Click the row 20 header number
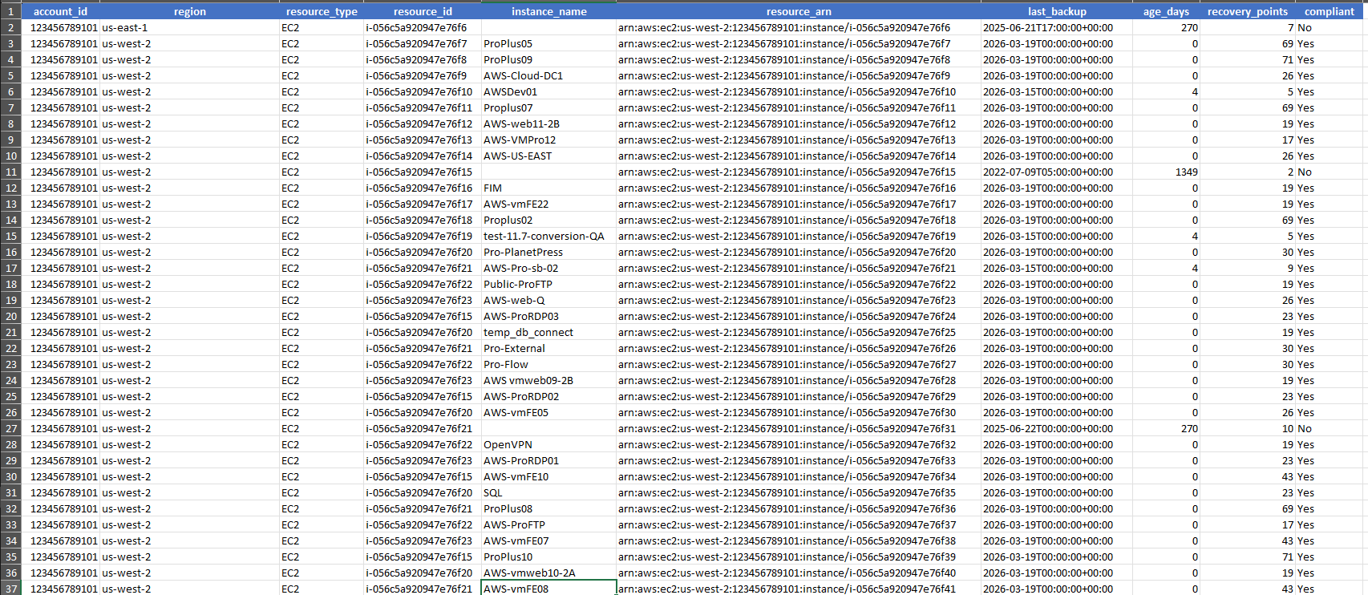Screen dimensions: 1368x595 10,316
